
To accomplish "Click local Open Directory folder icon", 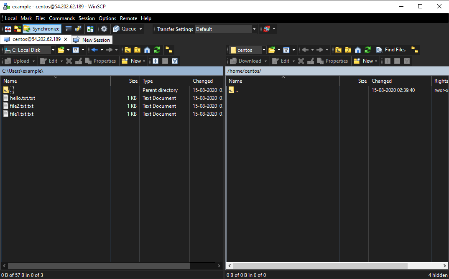I will 61,50.
